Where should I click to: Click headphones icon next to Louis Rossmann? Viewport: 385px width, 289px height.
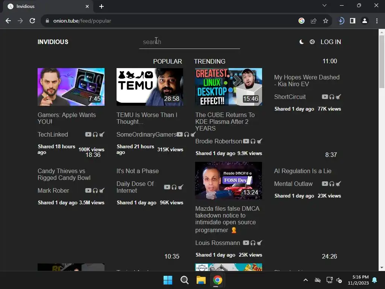coord(253,243)
